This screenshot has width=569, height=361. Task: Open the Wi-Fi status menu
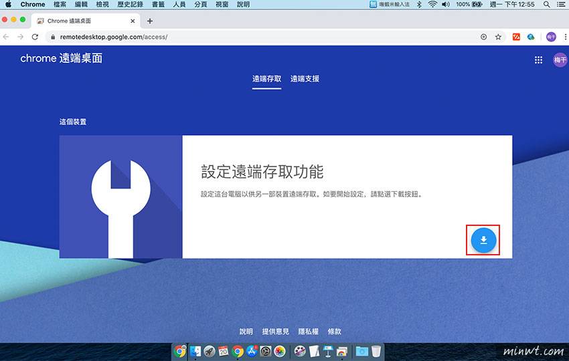tap(432, 5)
